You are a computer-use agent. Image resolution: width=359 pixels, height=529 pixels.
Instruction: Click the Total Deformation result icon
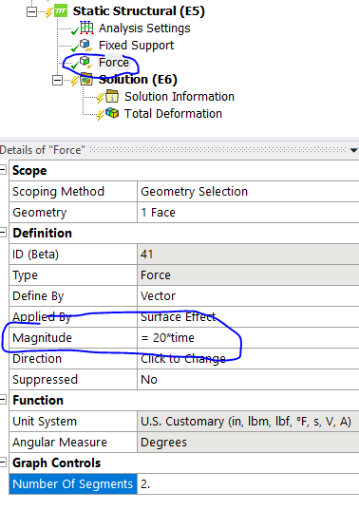coord(112,113)
